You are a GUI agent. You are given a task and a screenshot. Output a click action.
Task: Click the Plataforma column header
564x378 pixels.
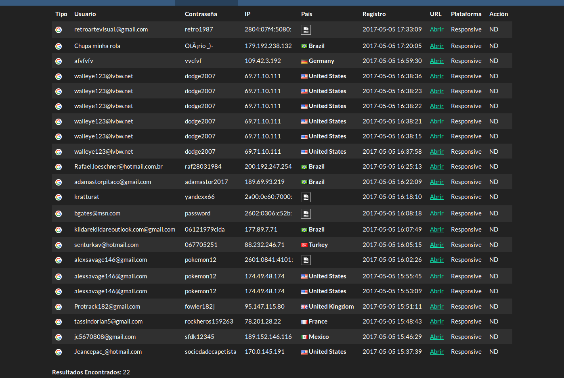[x=466, y=14]
